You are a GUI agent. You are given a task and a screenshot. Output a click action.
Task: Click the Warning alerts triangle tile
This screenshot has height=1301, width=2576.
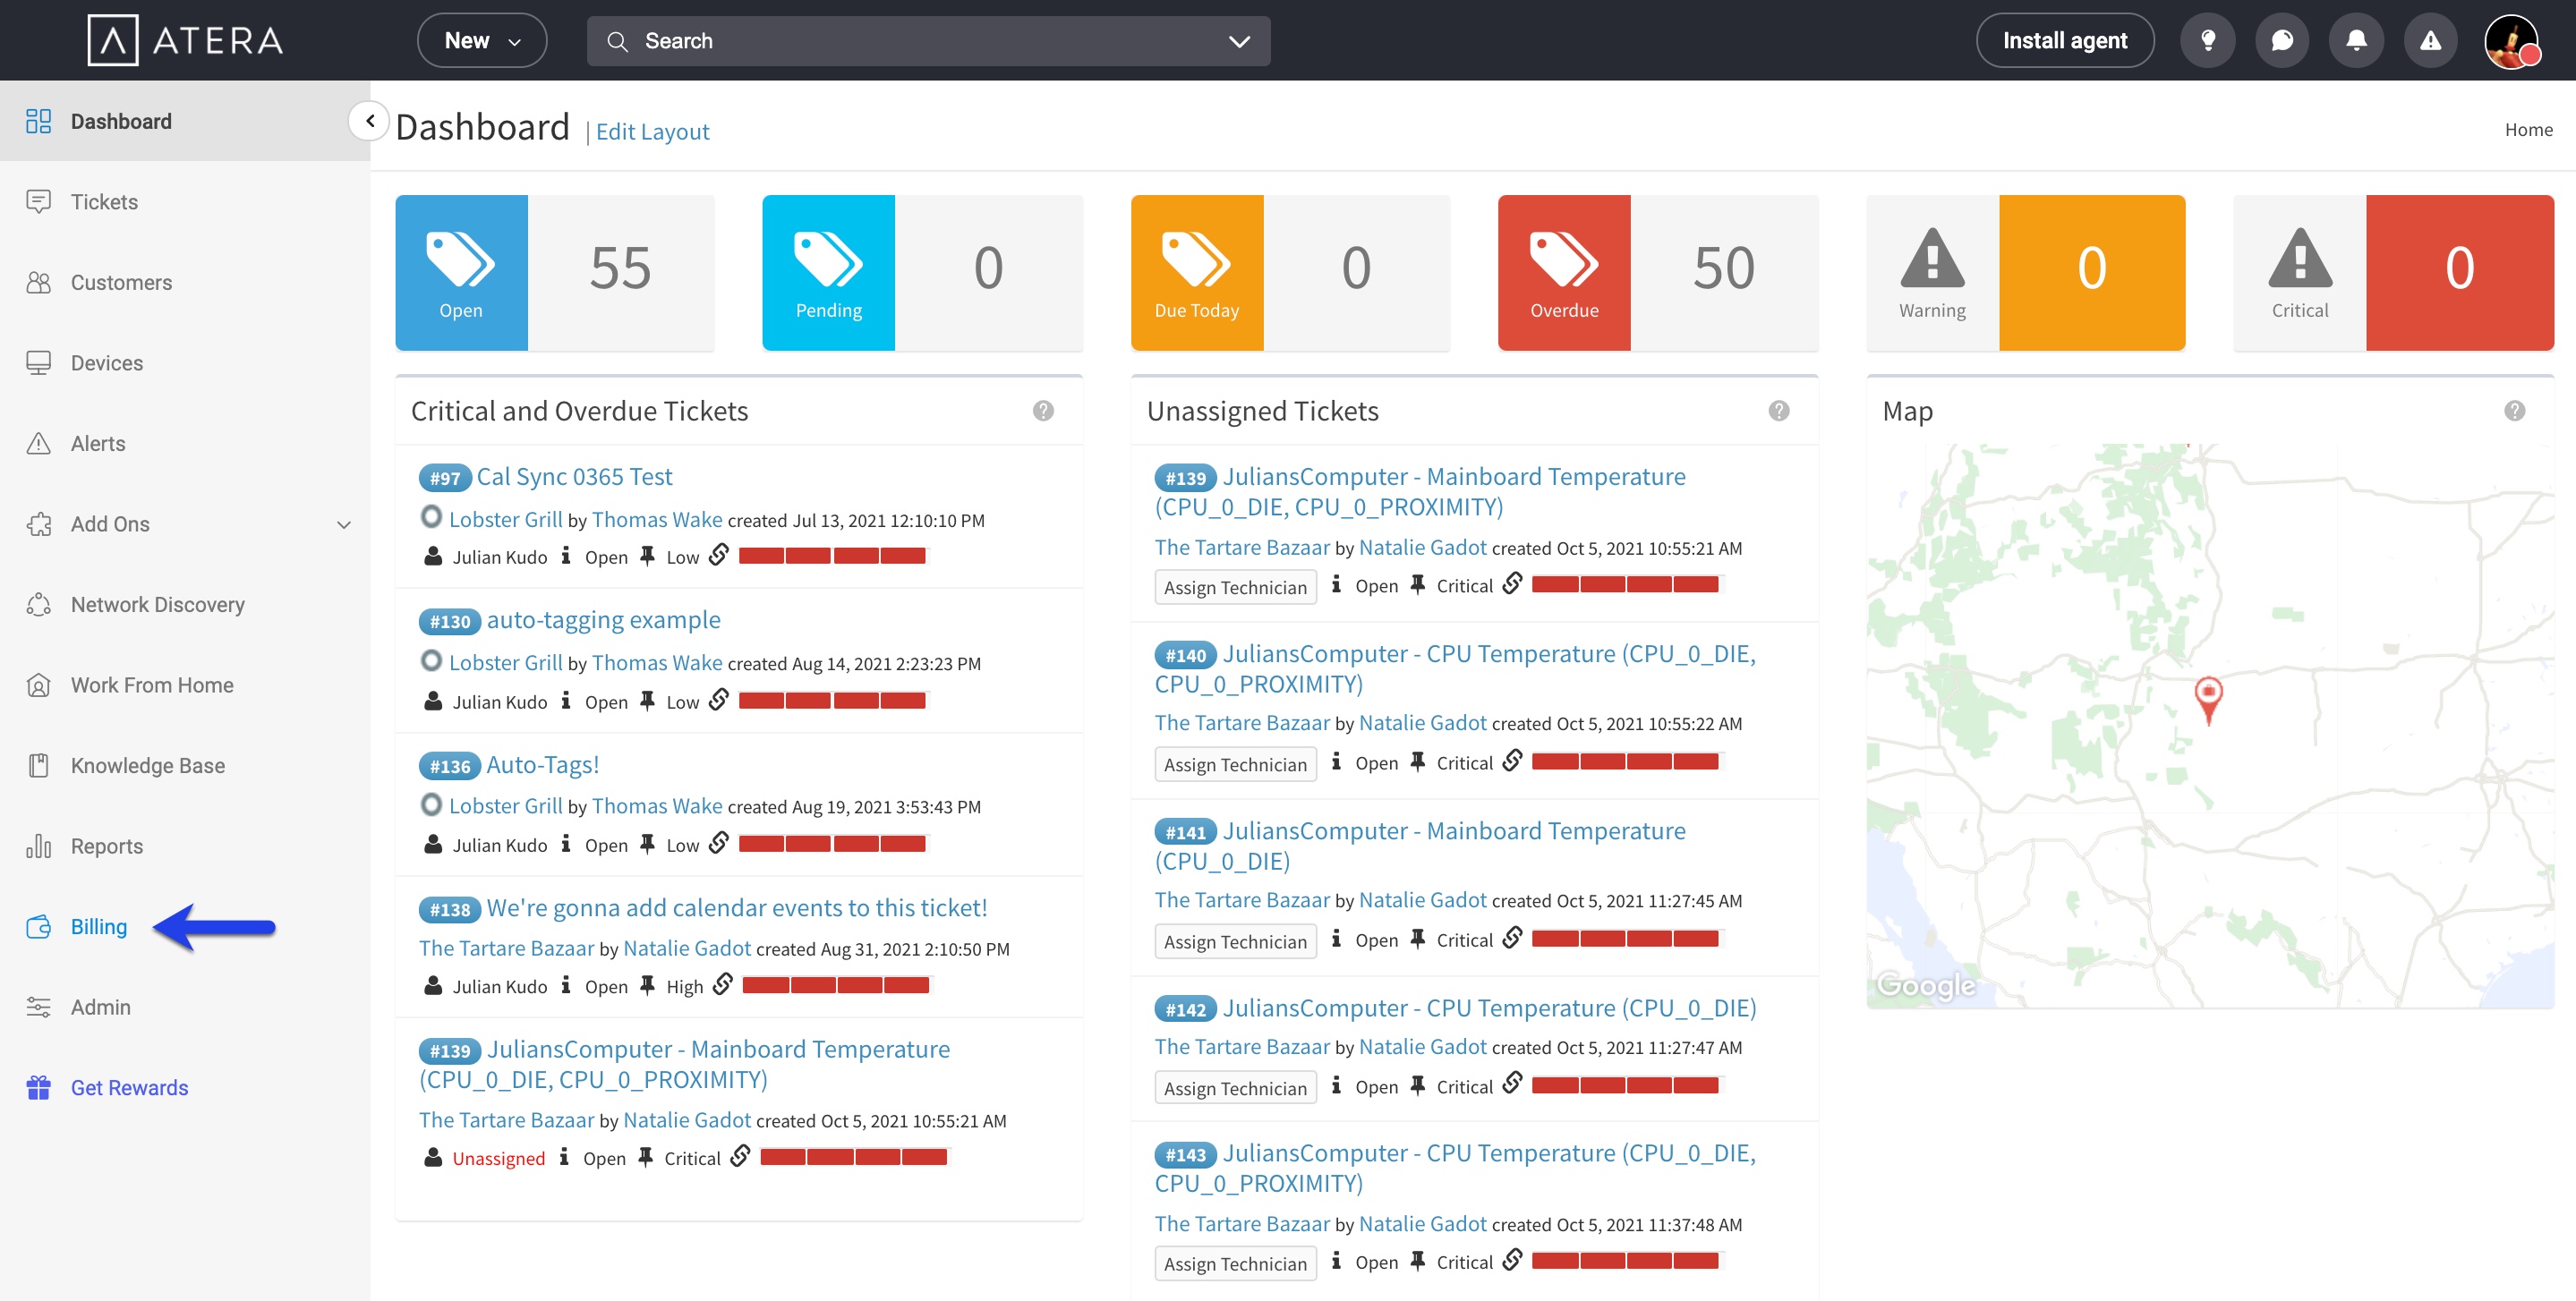1933,272
